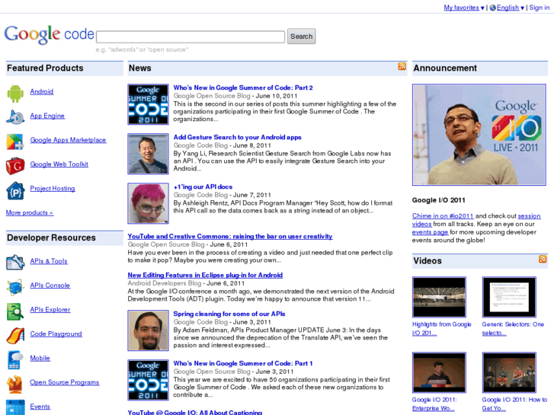This screenshot has width=554, height=415.
Task: Click the Google I/O 2011 Live banner image
Action: (479, 135)
